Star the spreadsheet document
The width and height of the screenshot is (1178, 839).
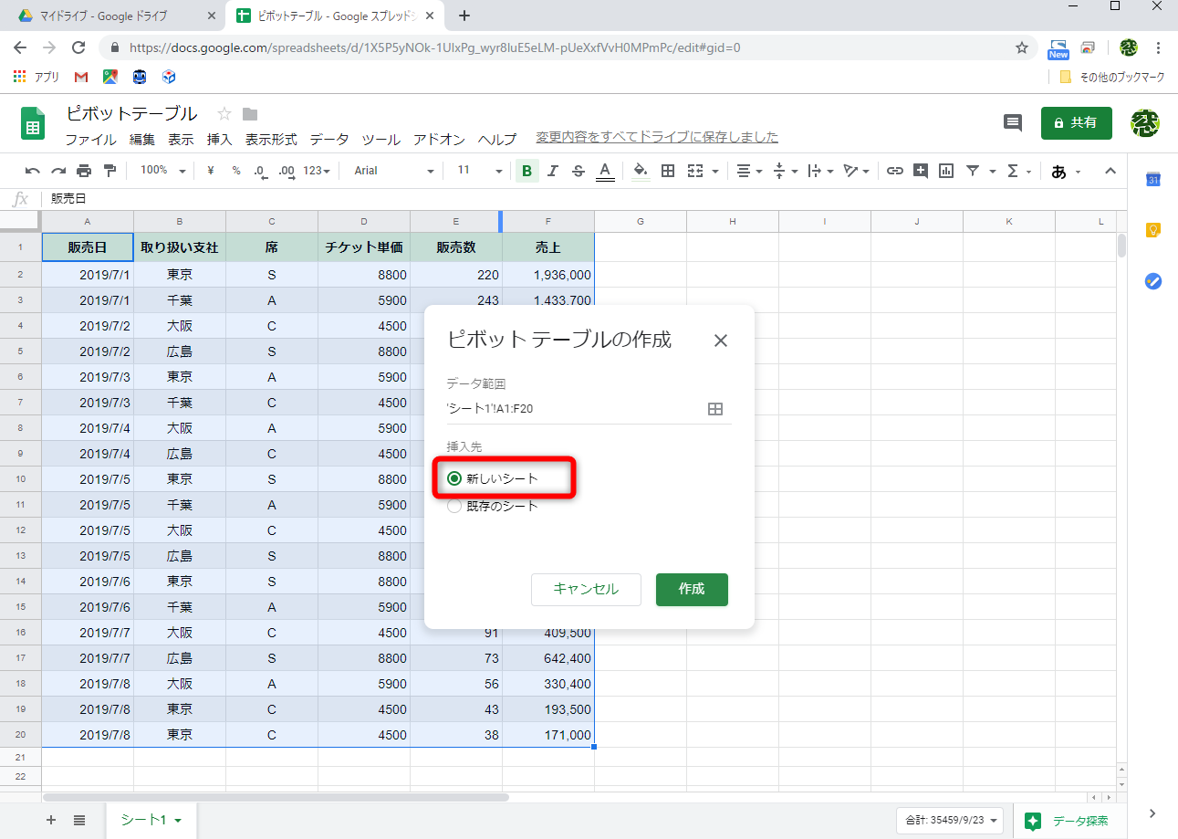[224, 114]
